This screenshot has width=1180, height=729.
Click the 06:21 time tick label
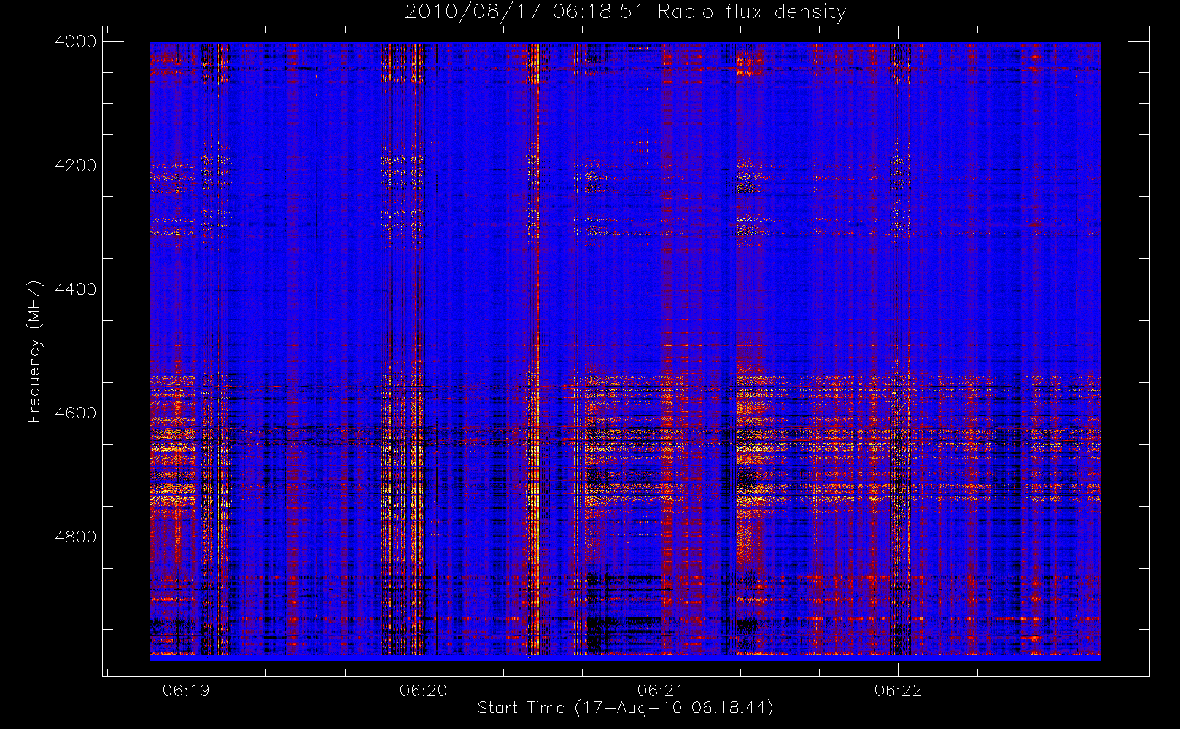click(x=661, y=690)
